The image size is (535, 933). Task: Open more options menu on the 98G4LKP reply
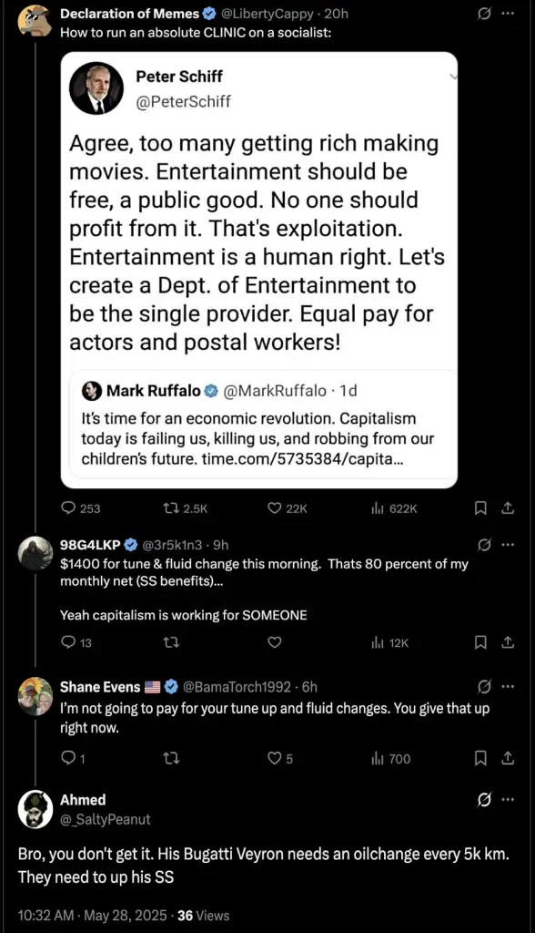[507, 545]
